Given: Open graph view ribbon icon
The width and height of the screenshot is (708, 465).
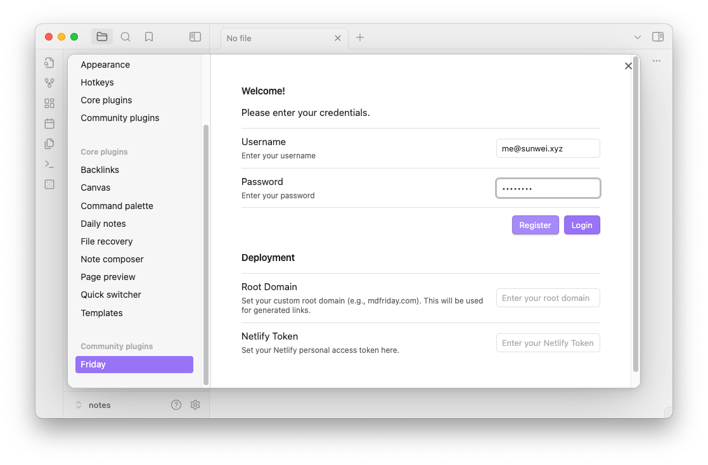Looking at the screenshot, I should 49,83.
